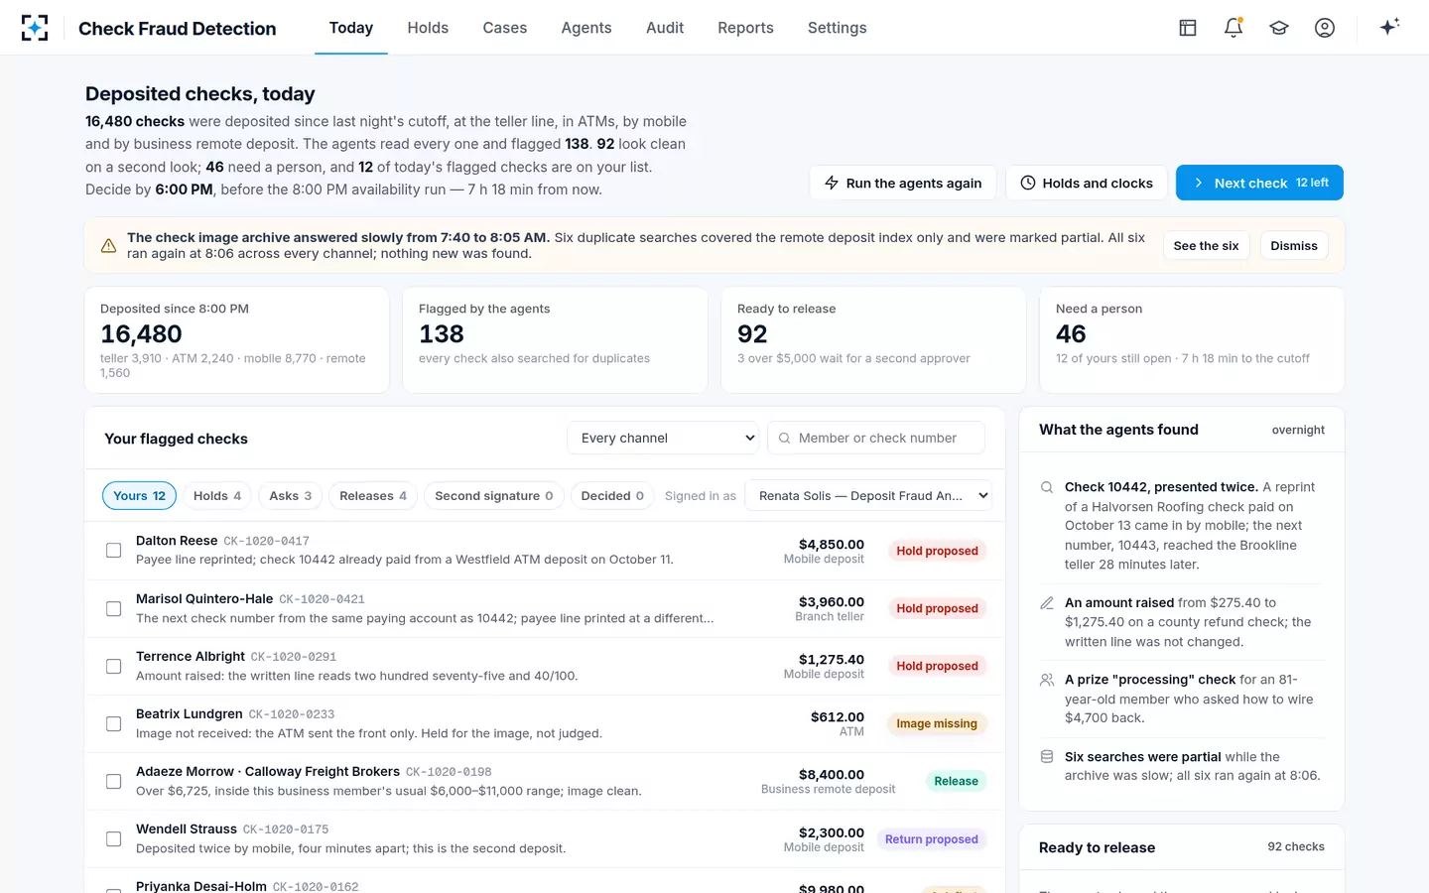Go to Next check, 12 left
The image size is (1429, 893).
(1259, 183)
